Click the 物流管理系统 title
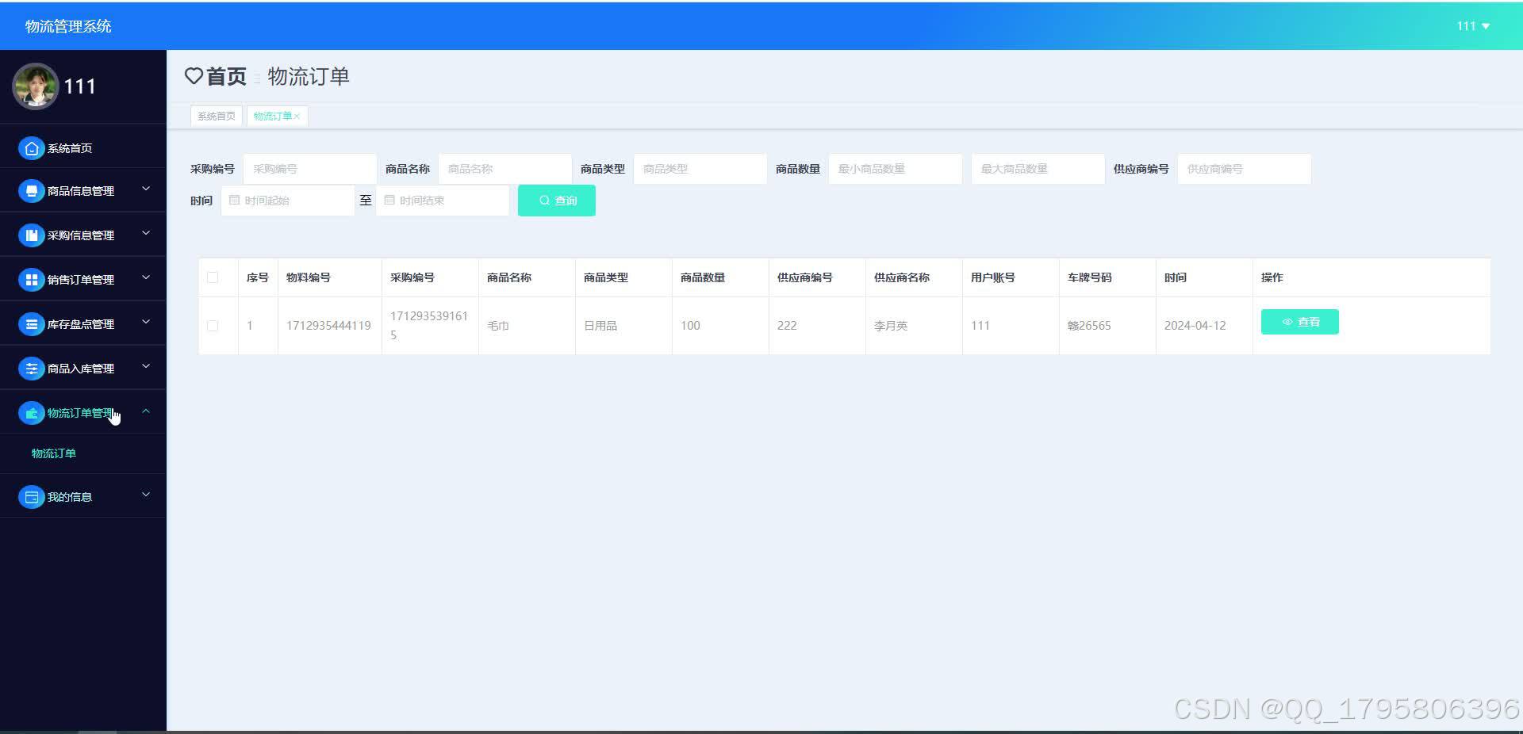This screenshot has width=1523, height=734. coord(68,26)
